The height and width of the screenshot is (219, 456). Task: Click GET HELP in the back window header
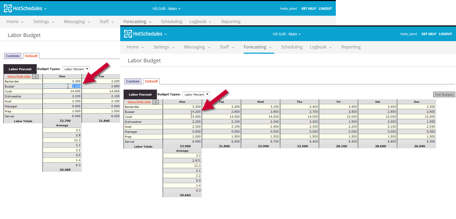tap(309, 9)
